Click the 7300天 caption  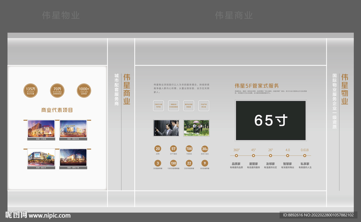(x=189, y=154)
